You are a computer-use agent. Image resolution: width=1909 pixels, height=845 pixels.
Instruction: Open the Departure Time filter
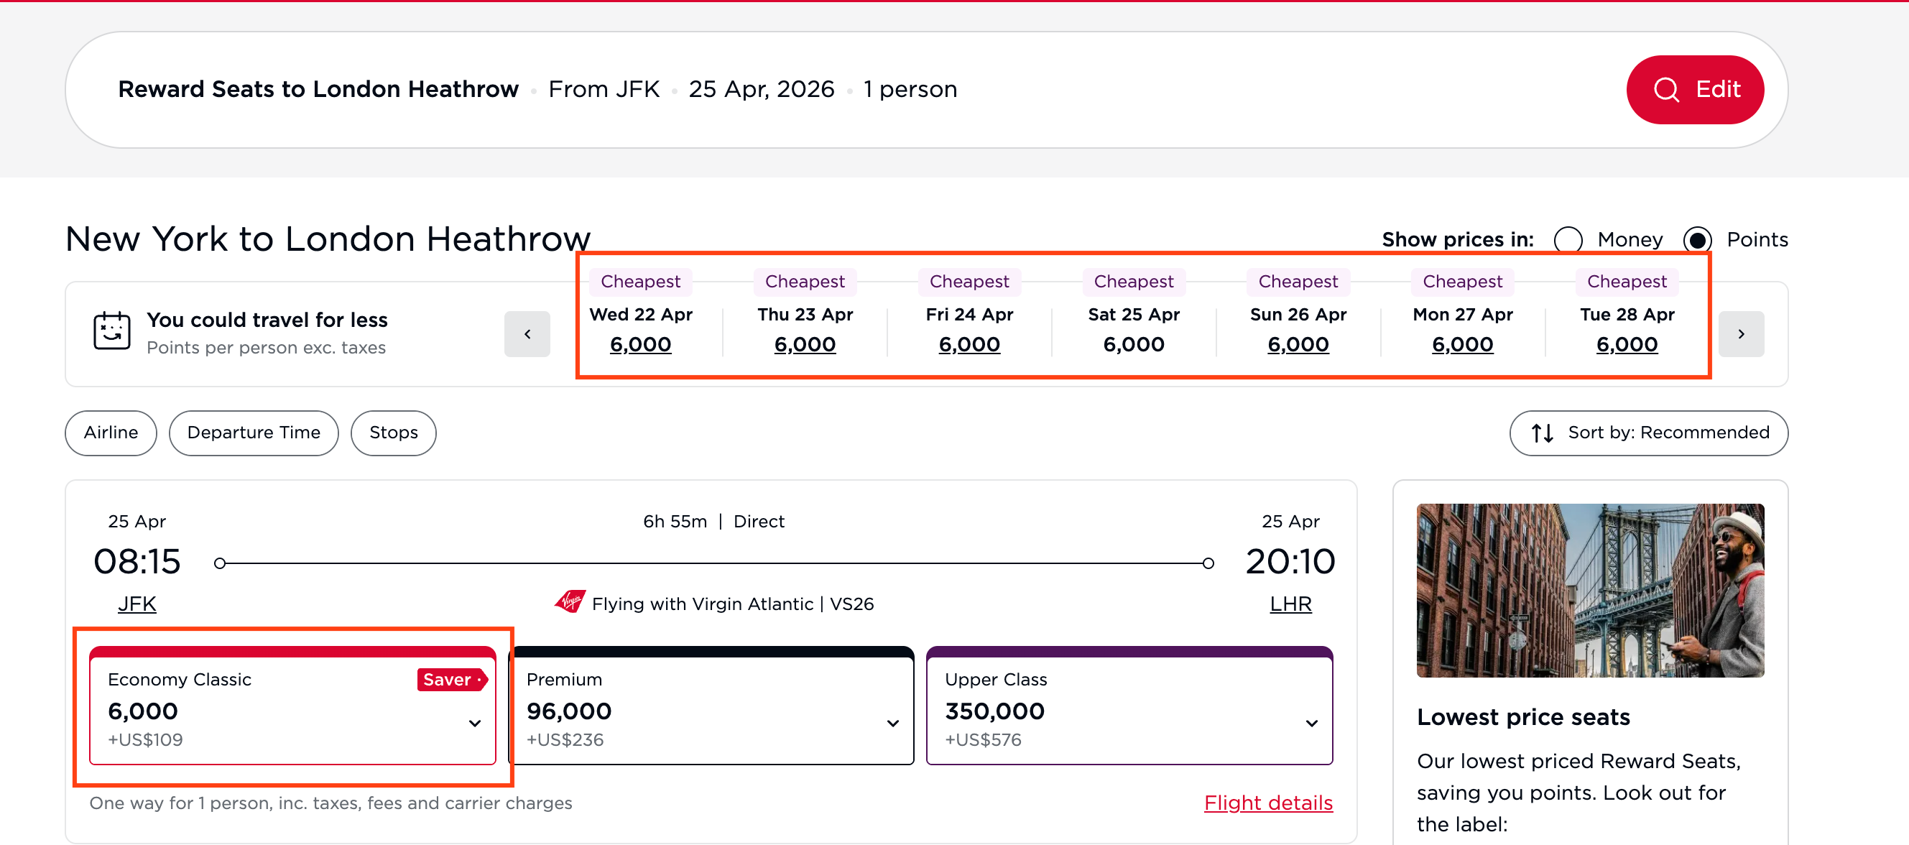tap(254, 433)
